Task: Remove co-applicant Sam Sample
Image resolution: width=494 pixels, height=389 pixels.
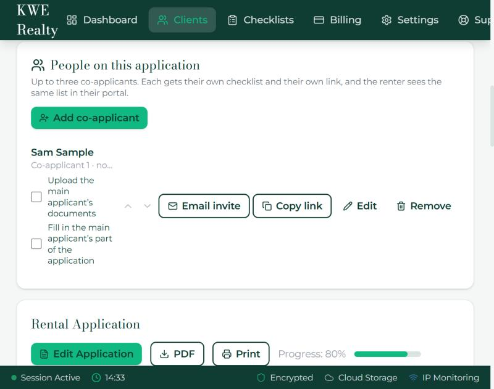Action: pyautogui.click(x=424, y=206)
